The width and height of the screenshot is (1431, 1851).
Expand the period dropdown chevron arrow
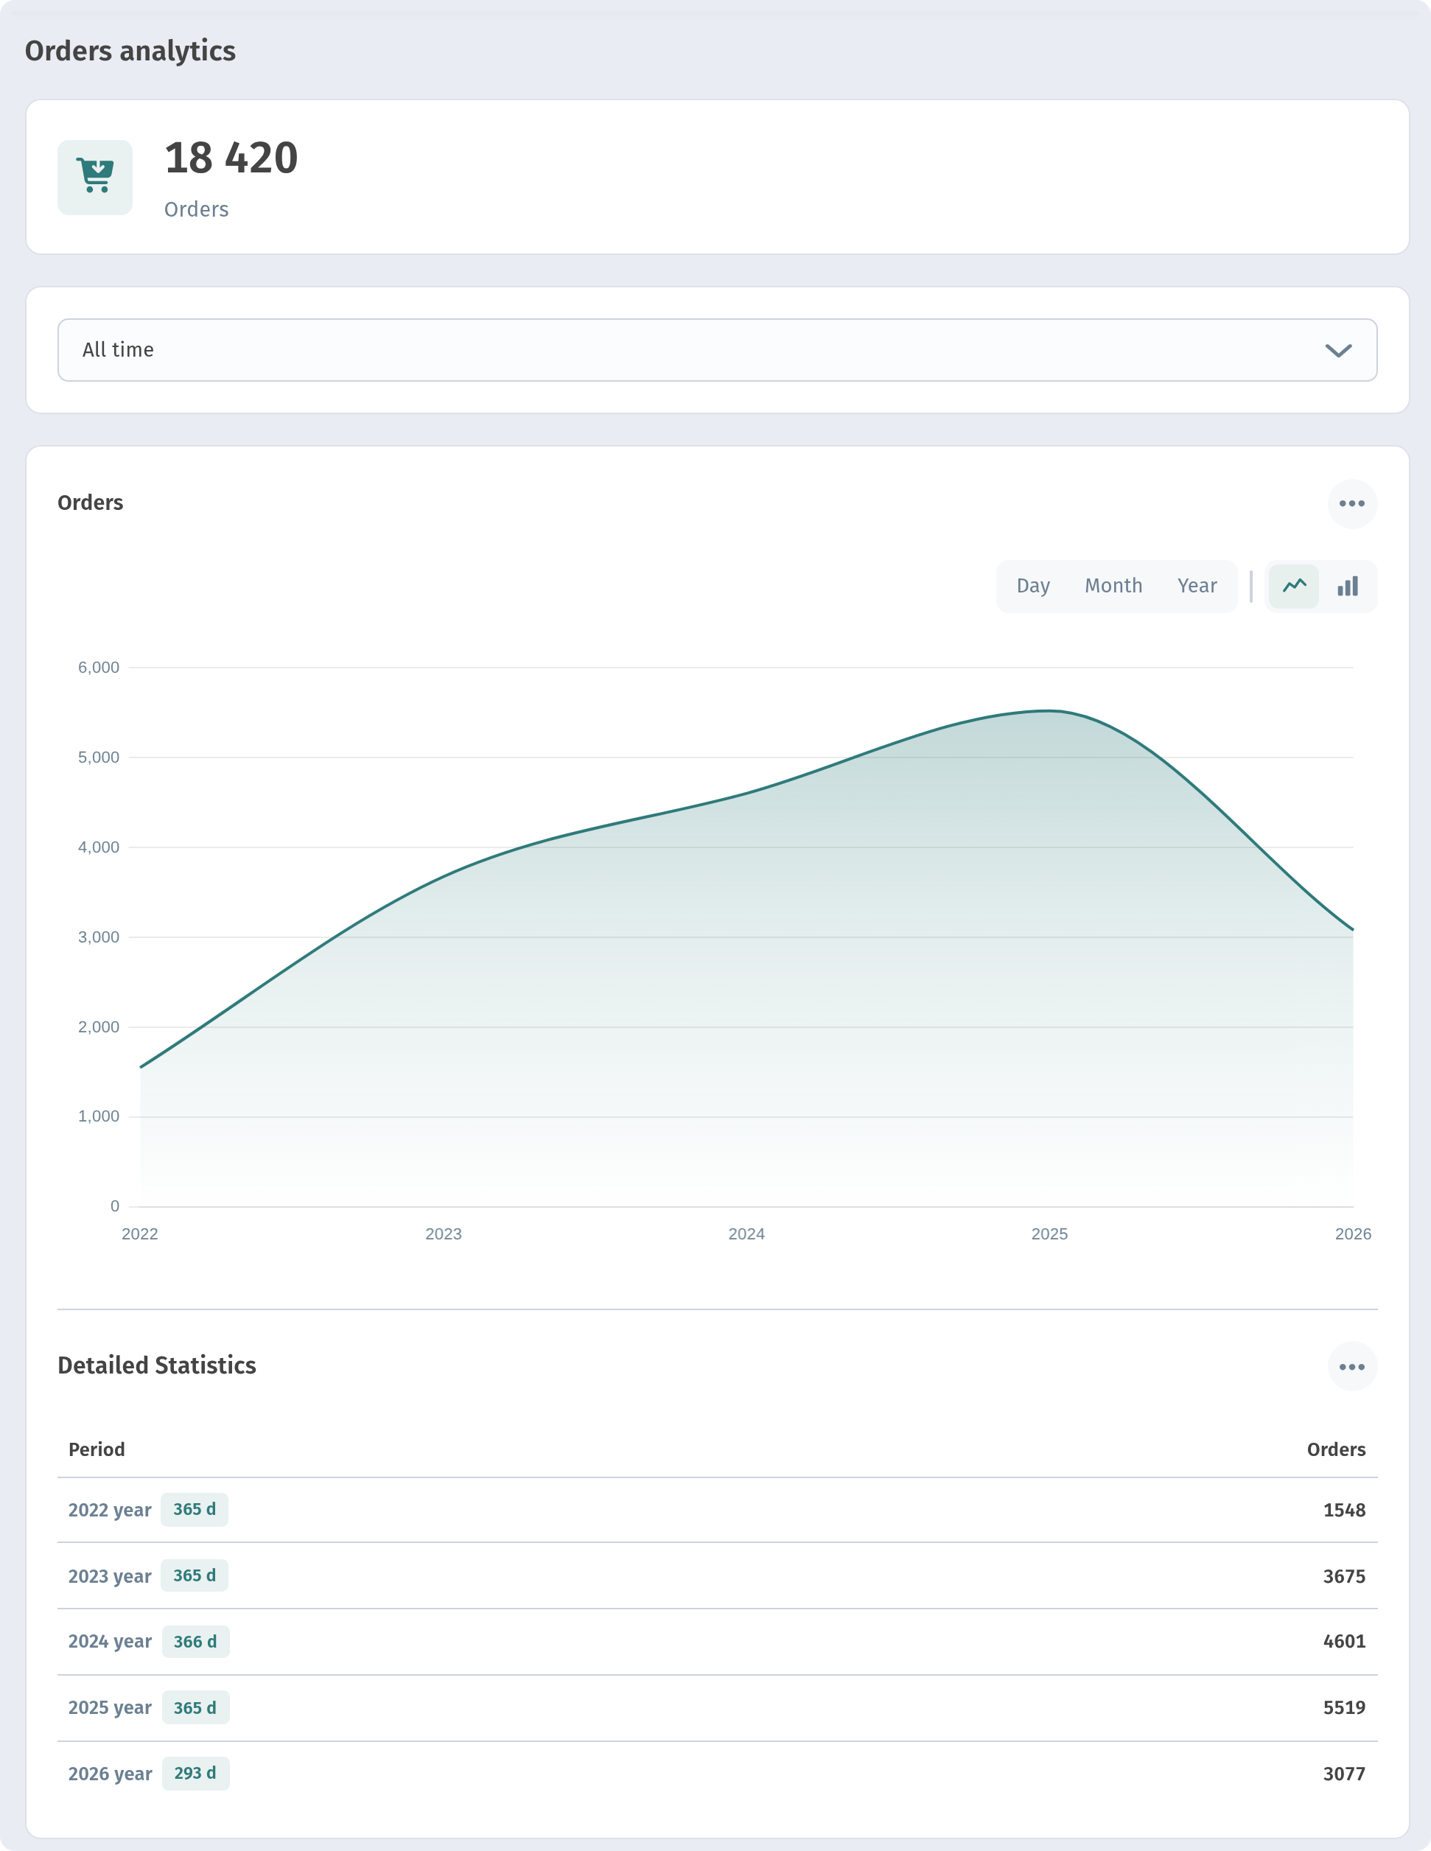tap(1337, 351)
